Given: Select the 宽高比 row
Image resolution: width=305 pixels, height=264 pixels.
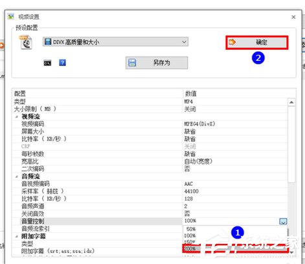Looking at the screenshot, I should tap(150, 161).
